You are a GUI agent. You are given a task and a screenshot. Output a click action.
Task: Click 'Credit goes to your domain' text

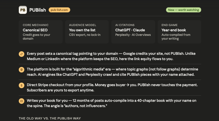click(x=36, y=37)
